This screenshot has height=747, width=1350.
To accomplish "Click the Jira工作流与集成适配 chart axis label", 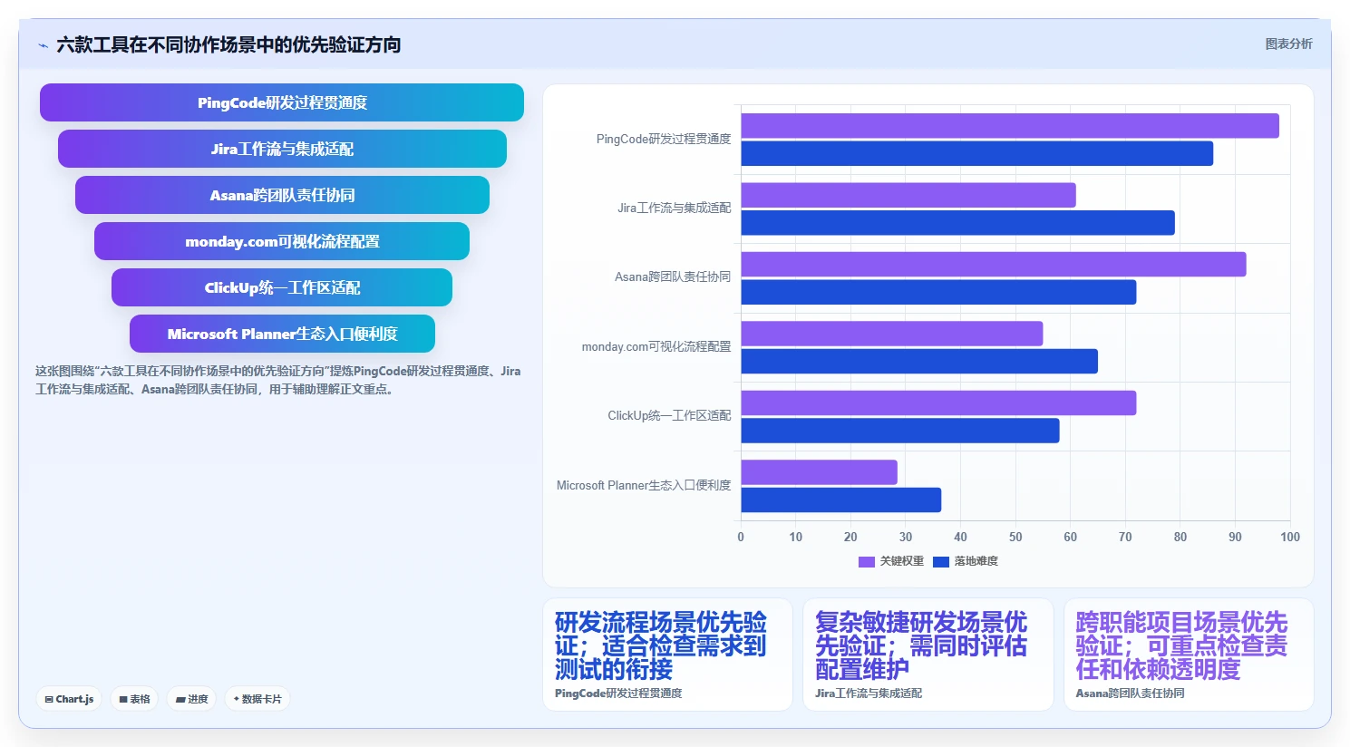I will [675, 208].
